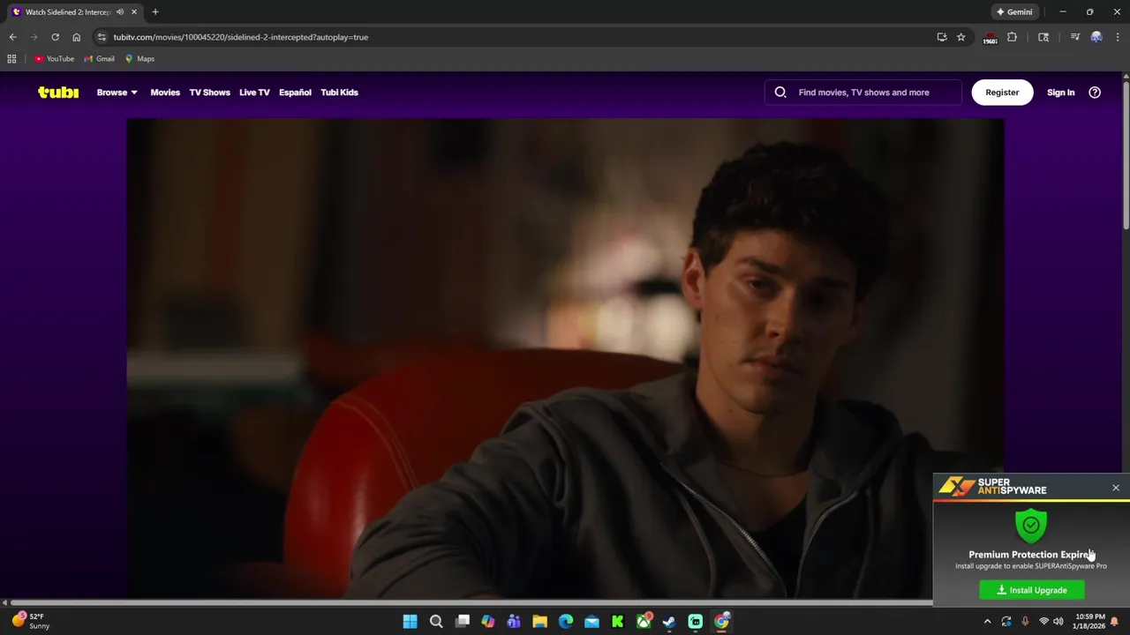Click the horizontal page scrollbar
The image size is (1130, 635).
click(472, 602)
